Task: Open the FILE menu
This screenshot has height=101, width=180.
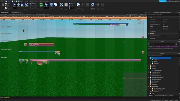Action: (3, 1)
